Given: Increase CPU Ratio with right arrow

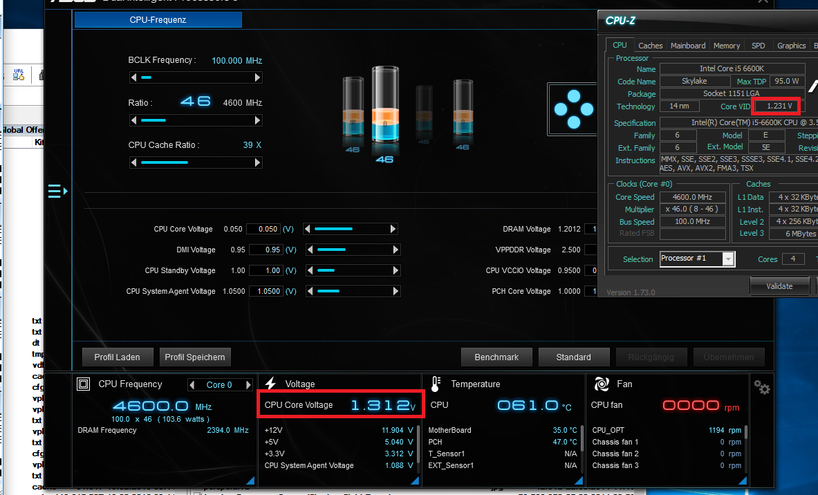Looking at the screenshot, I should [257, 120].
